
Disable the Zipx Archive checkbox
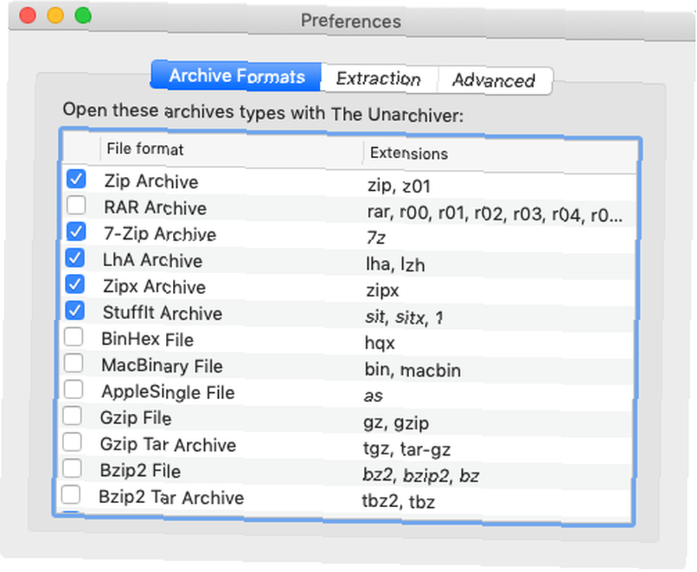(x=75, y=284)
